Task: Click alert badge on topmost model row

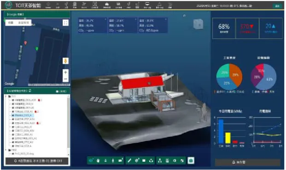Action: coord(40,100)
